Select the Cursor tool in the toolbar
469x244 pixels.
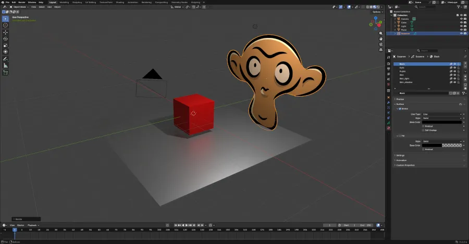[x=6, y=25]
